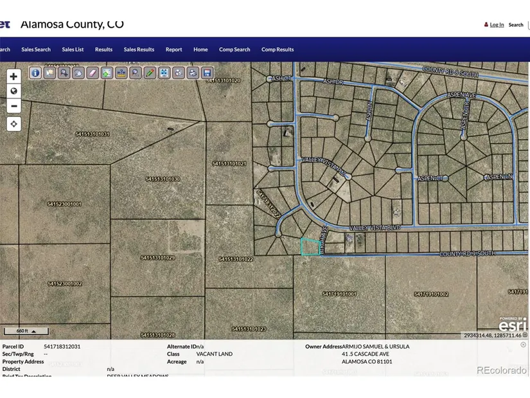Click the Log In link
Viewport: 530px width, 398px height.
pyautogui.click(x=497, y=25)
